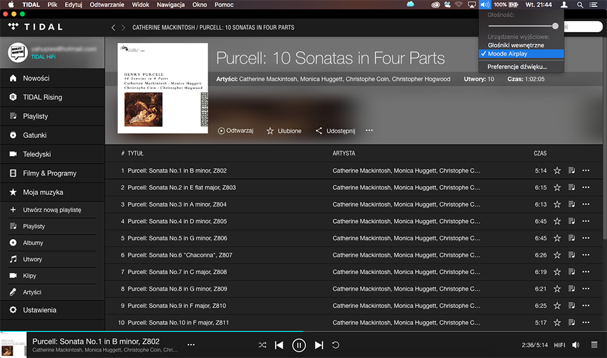Image resolution: width=607 pixels, height=358 pixels.
Task: Add Sonata No.8 to a playlist
Action: pos(571,289)
